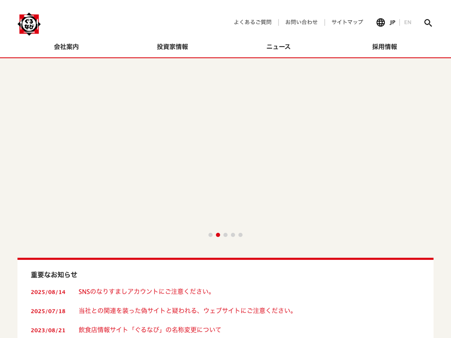Select the JP language option

[x=392, y=23]
